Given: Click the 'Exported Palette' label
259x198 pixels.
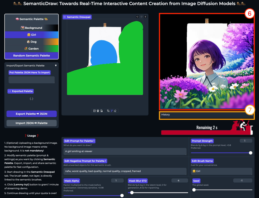Looking at the screenshot, I should click(x=21, y=91).
